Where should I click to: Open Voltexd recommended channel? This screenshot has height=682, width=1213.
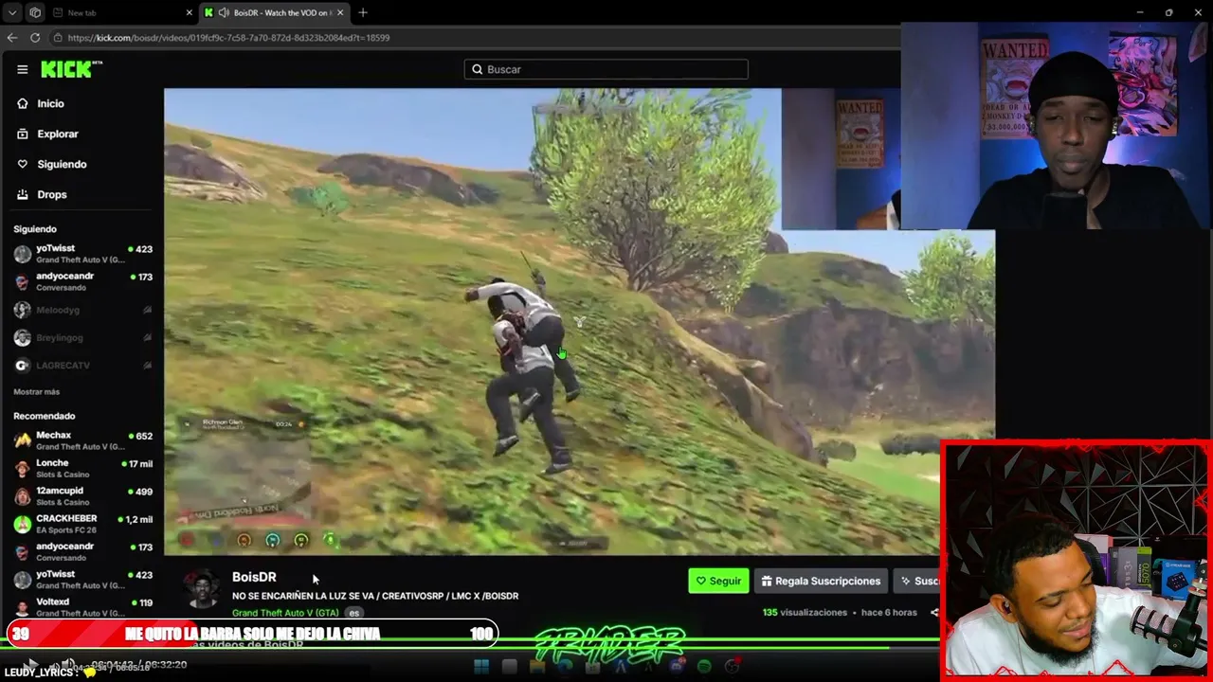click(82, 606)
